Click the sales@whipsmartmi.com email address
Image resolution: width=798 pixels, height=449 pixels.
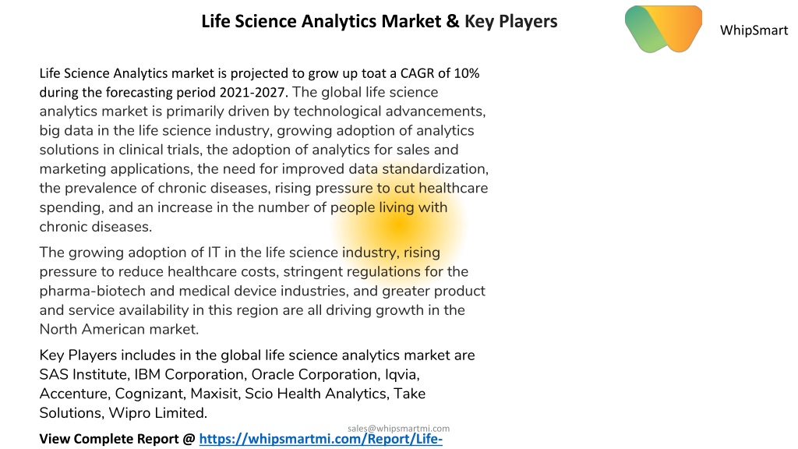(398, 428)
